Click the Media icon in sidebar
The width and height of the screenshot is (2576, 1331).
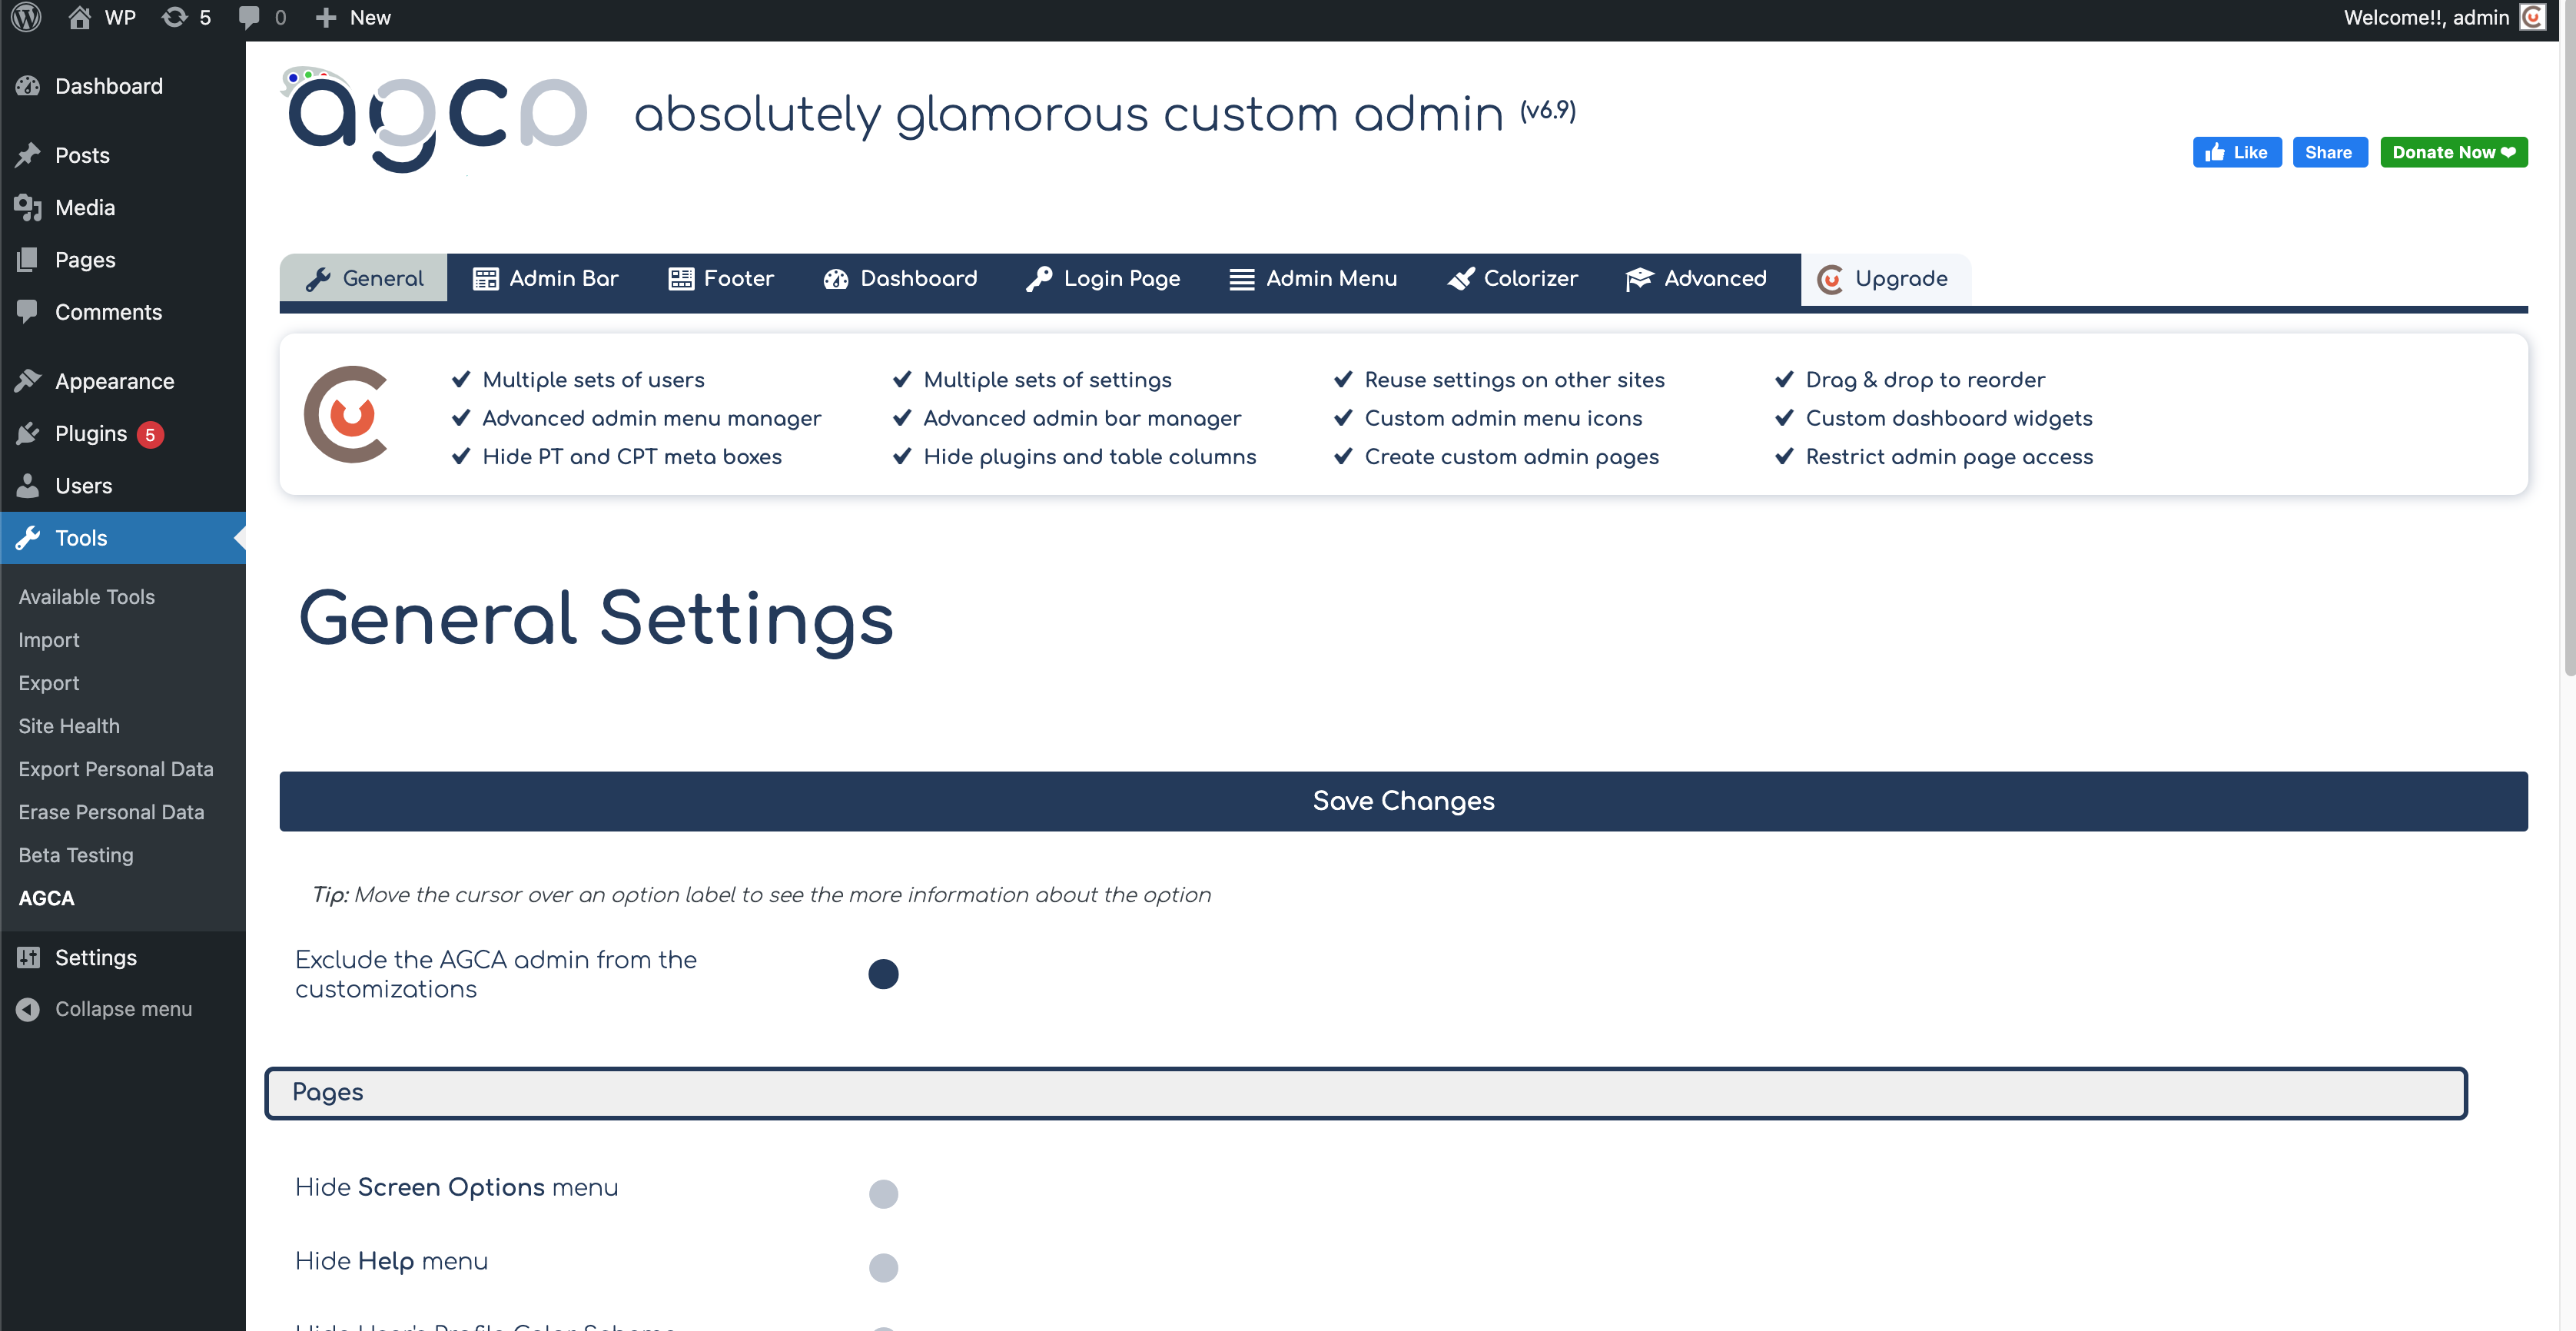[x=28, y=207]
